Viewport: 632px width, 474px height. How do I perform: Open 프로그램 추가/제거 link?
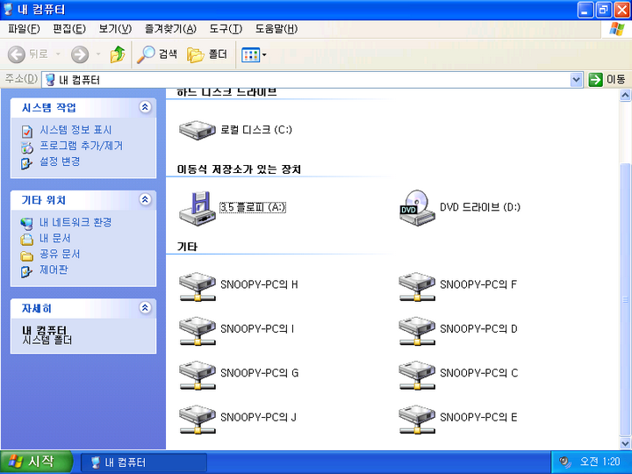pos(81,146)
